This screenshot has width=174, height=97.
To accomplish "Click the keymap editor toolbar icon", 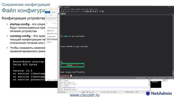I will tap(95, 11).
